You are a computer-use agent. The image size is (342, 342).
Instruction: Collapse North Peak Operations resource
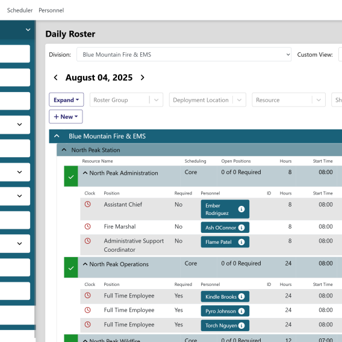[85, 264]
